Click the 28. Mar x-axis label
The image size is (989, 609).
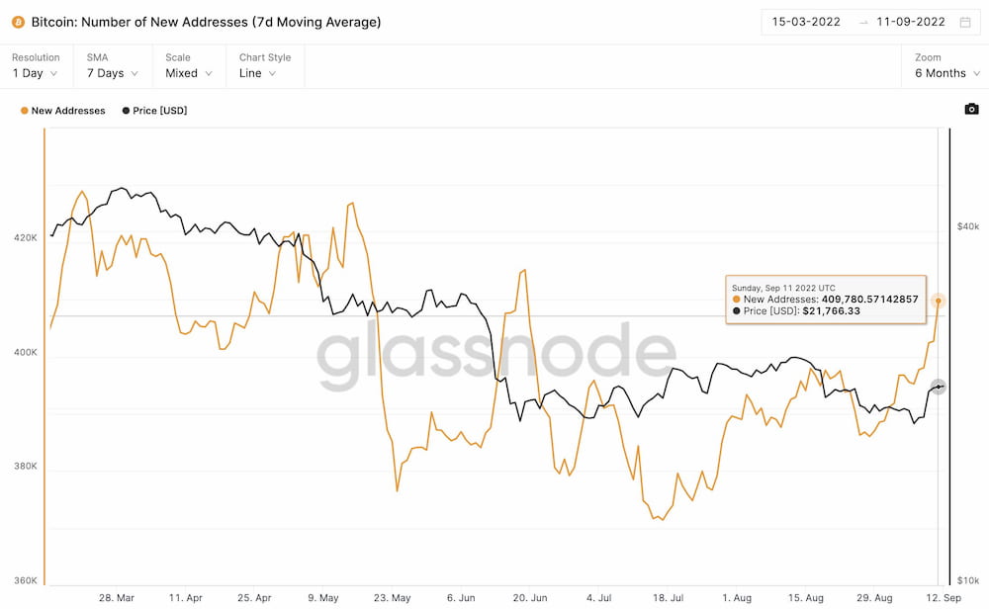tap(117, 598)
